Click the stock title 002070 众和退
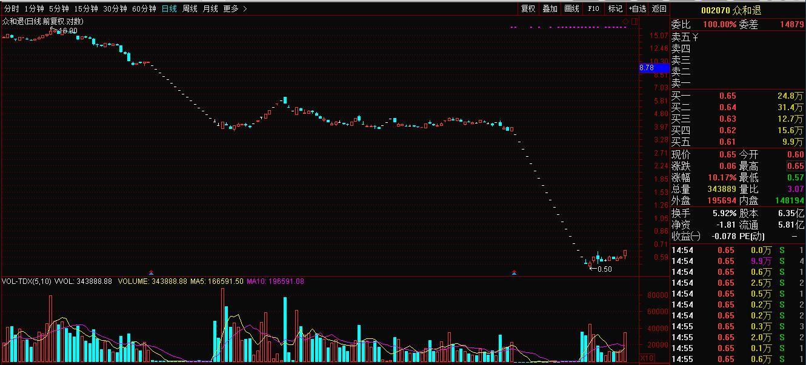806x365 pixels. (x=731, y=10)
